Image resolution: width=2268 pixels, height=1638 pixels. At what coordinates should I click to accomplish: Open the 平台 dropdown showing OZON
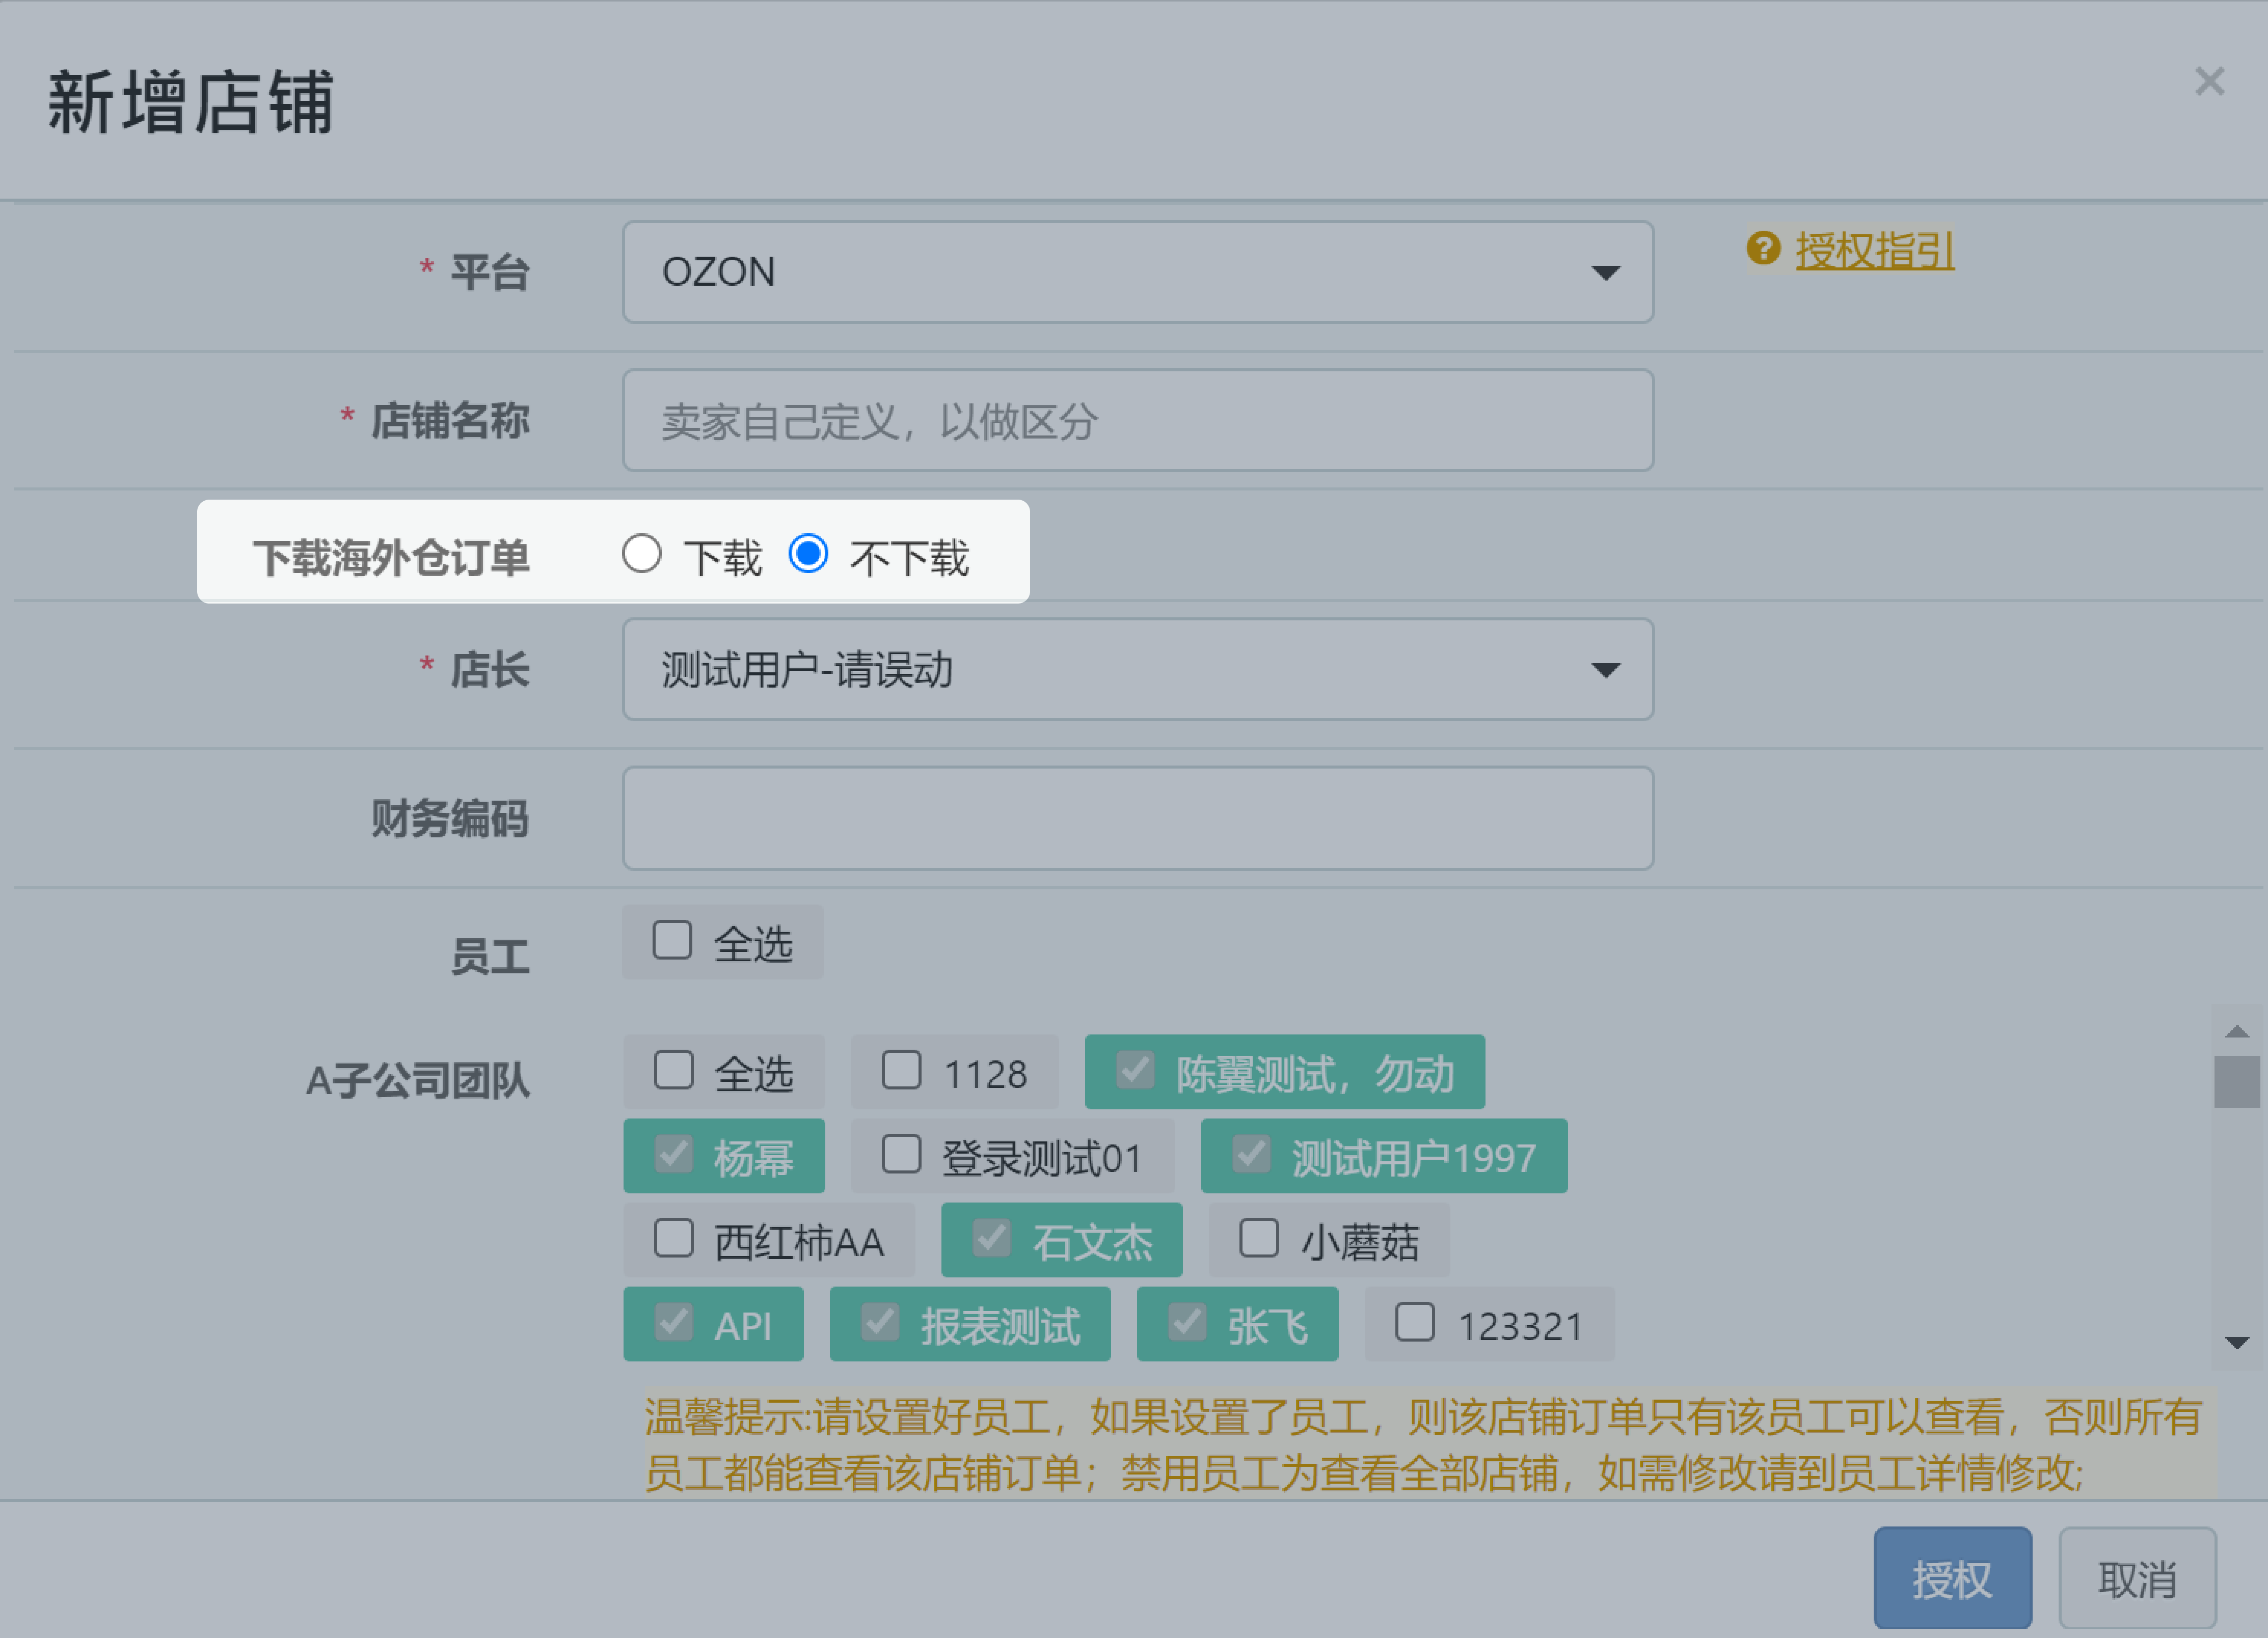[1137, 272]
